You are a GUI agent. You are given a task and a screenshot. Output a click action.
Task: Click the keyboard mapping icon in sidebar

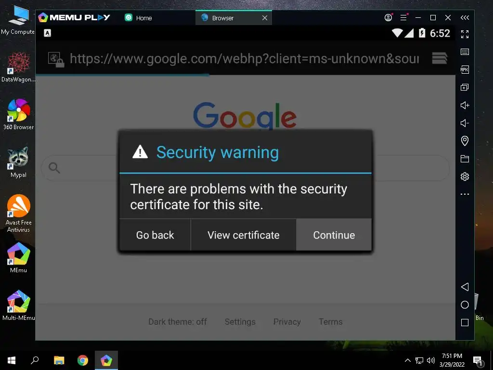[x=465, y=52]
